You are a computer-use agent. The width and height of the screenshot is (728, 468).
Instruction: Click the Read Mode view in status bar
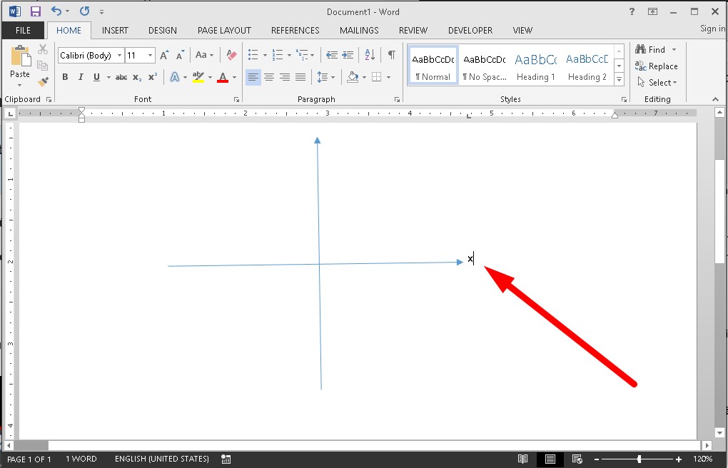pyautogui.click(x=523, y=459)
